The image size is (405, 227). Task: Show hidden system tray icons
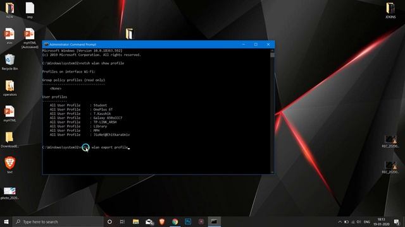[x=340, y=222]
